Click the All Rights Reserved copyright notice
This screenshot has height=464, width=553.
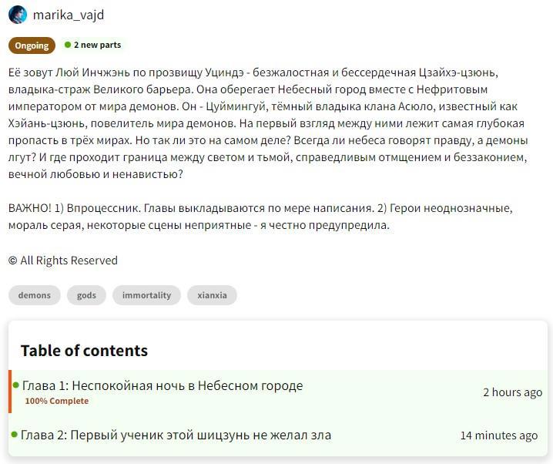tap(63, 261)
